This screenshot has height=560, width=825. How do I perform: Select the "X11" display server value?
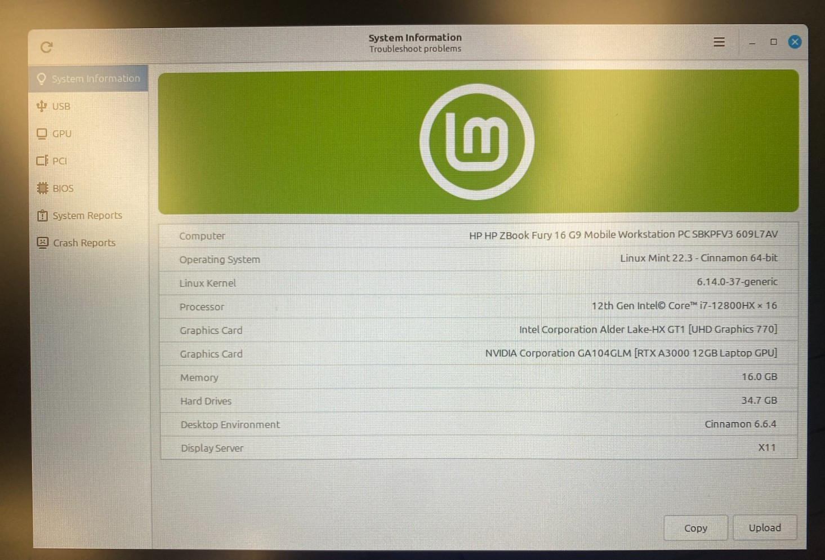pos(767,447)
